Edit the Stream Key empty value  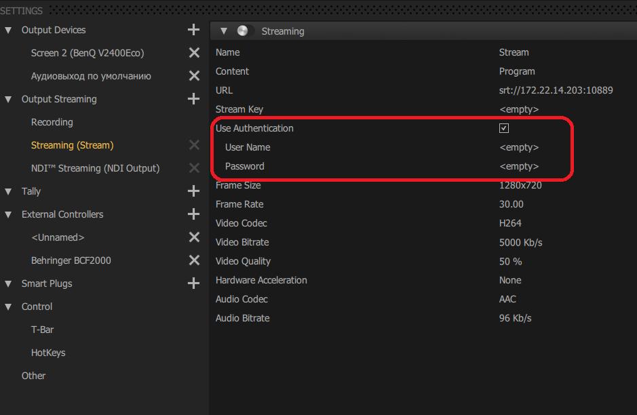(x=519, y=109)
